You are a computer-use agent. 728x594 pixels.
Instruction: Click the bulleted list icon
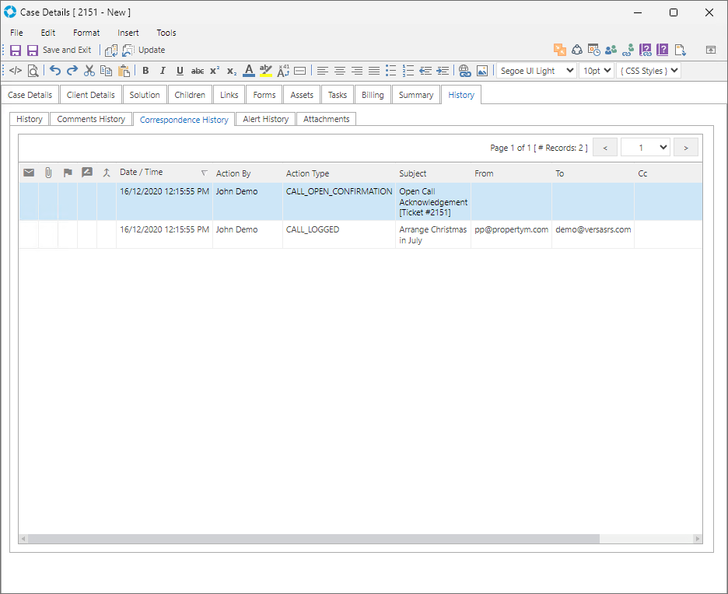coord(391,71)
